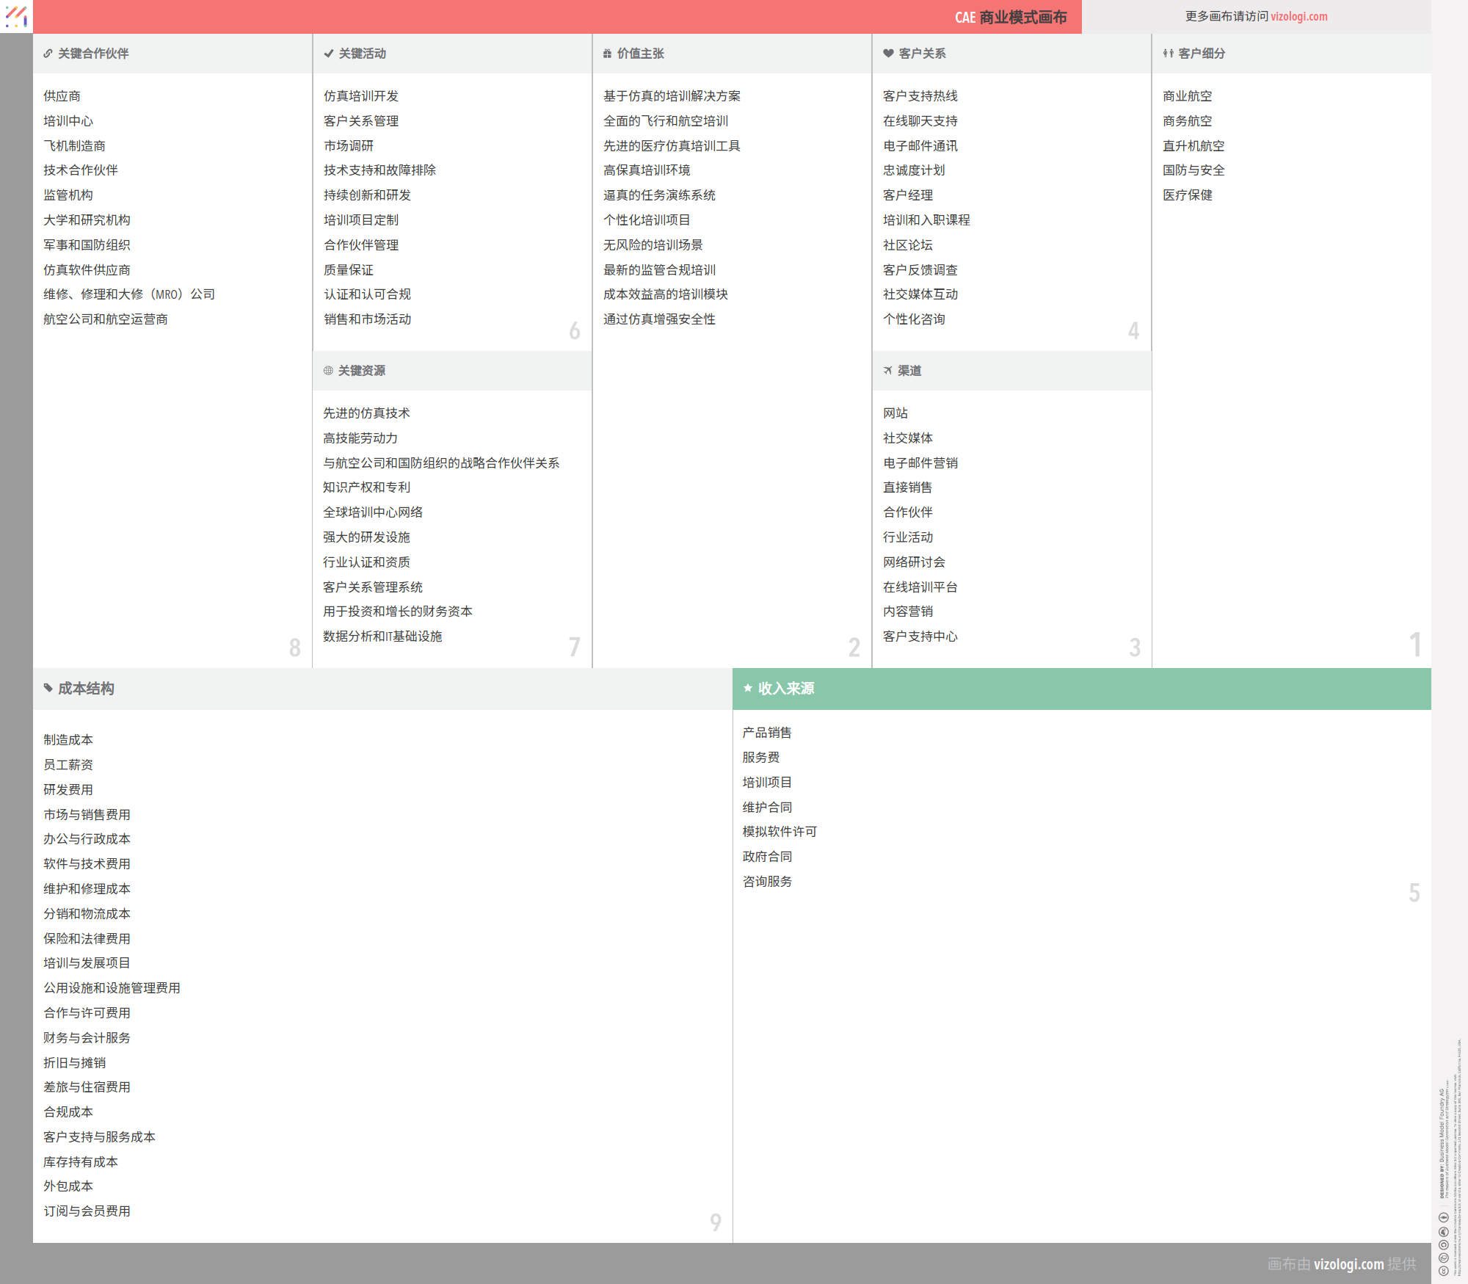Click the vizologi logo icon top-left
The width and height of the screenshot is (1468, 1284).
point(16,16)
